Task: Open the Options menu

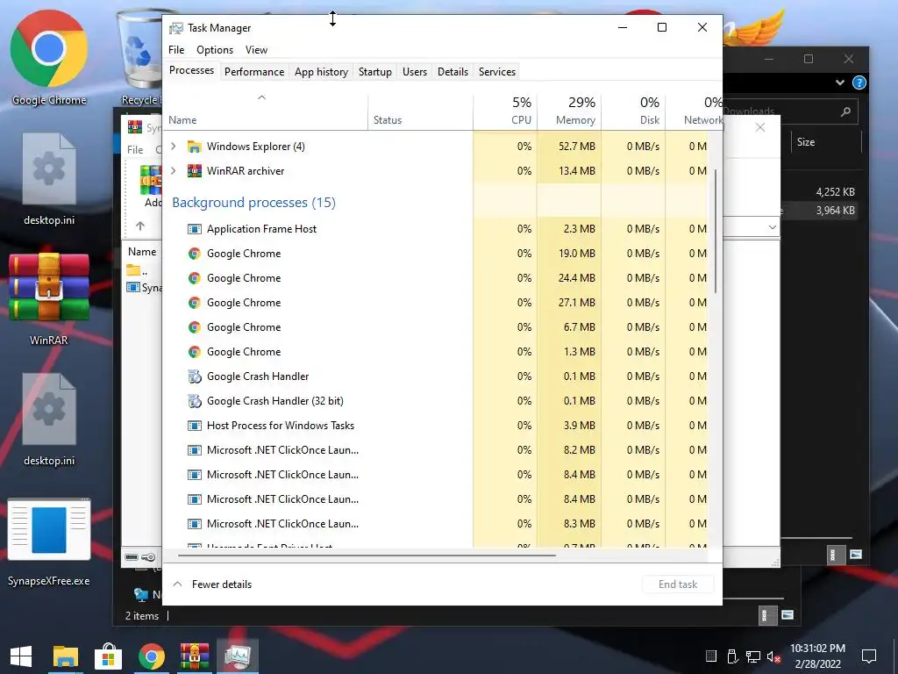Action: [215, 50]
